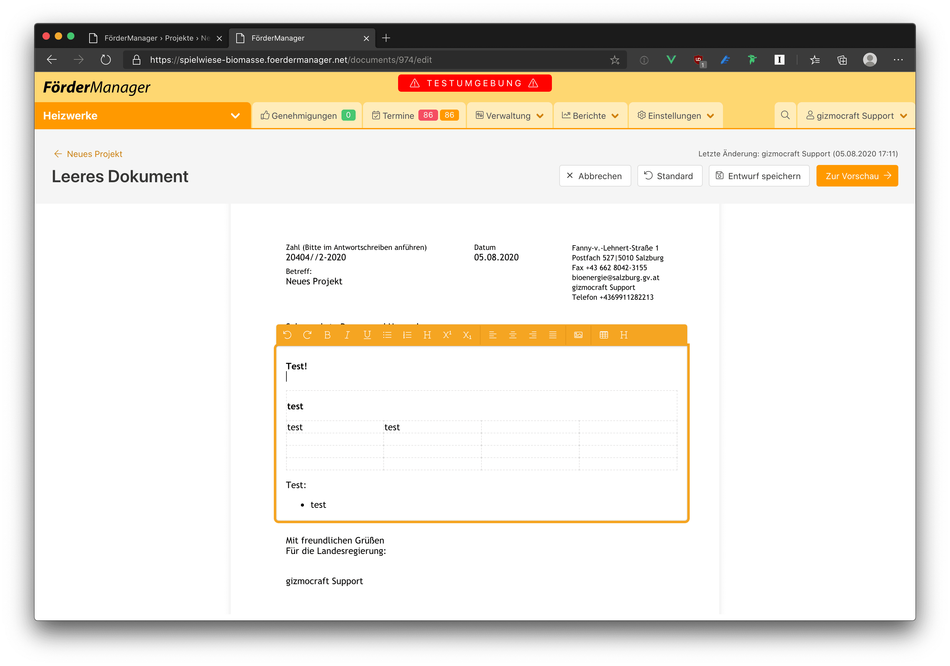The height and width of the screenshot is (666, 950).
Task: Go to preview with Zur Vorschau
Action: tap(857, 176)
